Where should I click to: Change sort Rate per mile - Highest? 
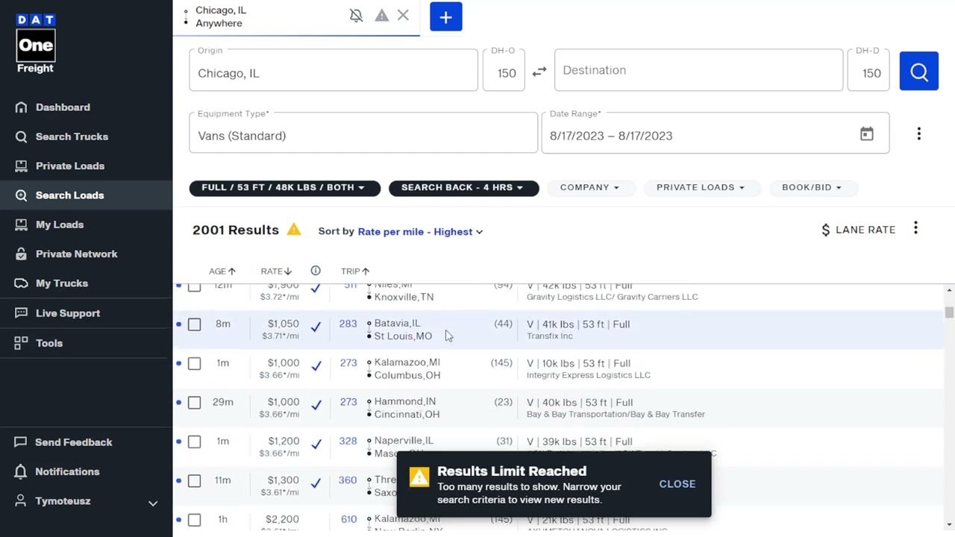421,232
